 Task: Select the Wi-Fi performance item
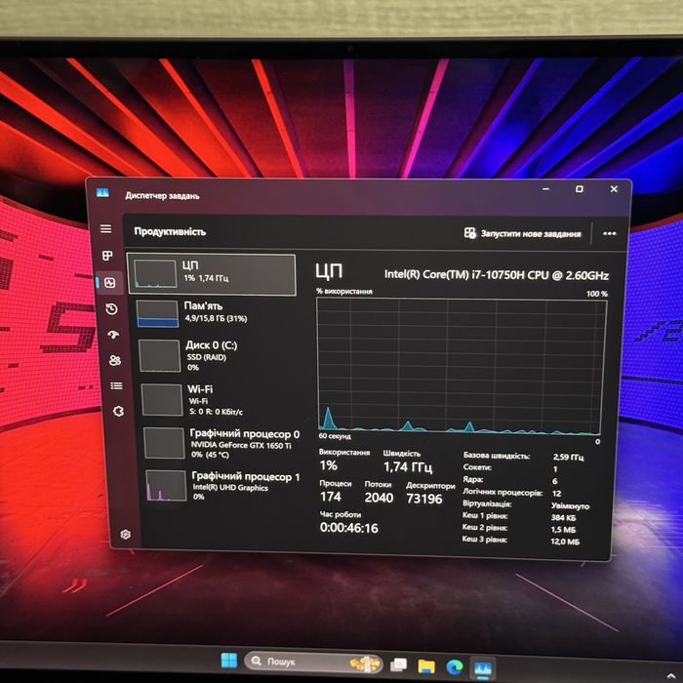coord(218,399)
